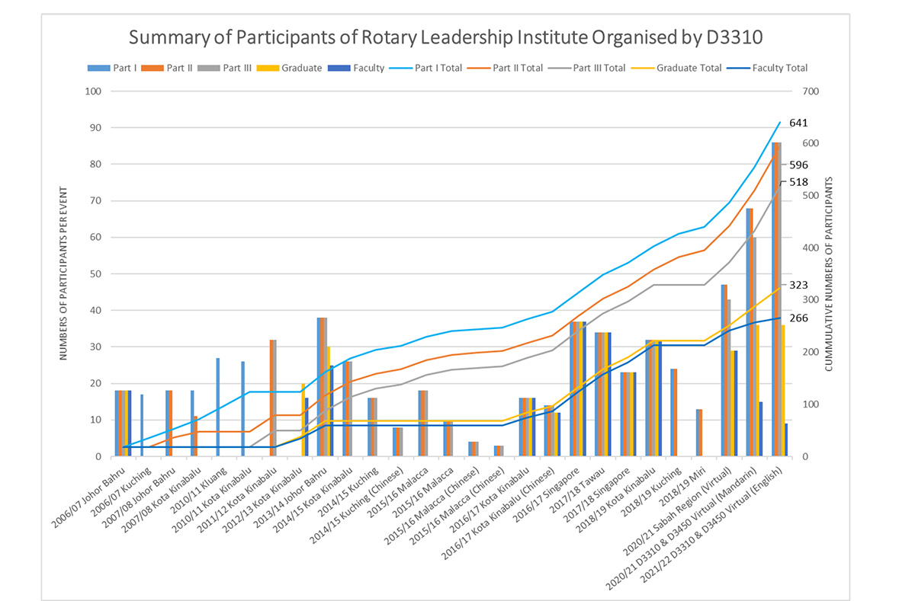
Task: Click the '70' value on the per-event axis
Action: (97, 201)
